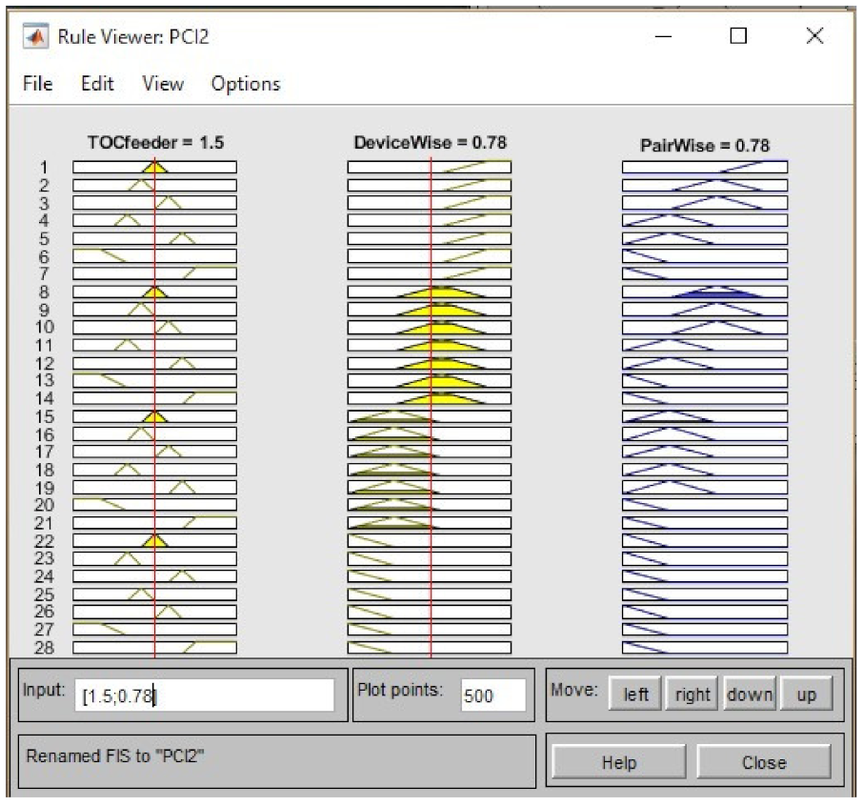Viewport: 863px width, 806px height.
Task: Click the MATLAB icon in title bar
Action: 36,37
